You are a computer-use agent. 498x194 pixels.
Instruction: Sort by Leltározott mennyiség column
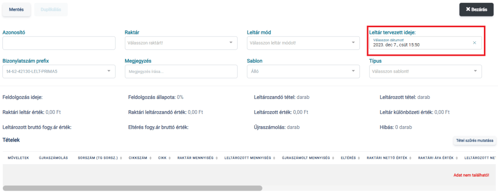250,158
